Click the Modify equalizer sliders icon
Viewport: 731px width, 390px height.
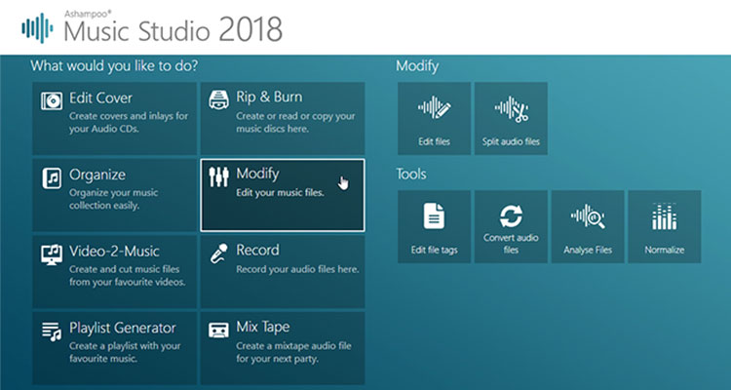tap(218, 177)
